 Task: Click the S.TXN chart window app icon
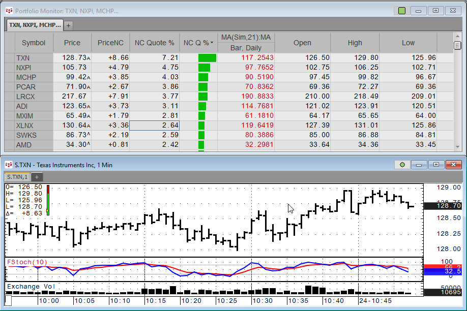pos(9,165)
